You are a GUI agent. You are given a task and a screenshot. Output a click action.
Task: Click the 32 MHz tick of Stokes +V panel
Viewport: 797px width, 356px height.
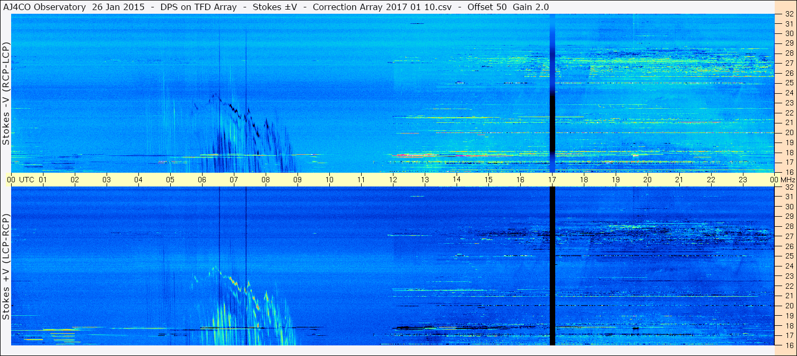(789, 187)
